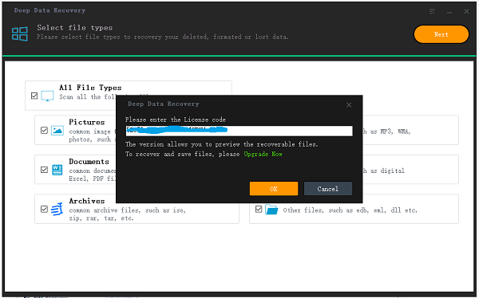Toggle the All File Types checkbox

coord(34,96)
